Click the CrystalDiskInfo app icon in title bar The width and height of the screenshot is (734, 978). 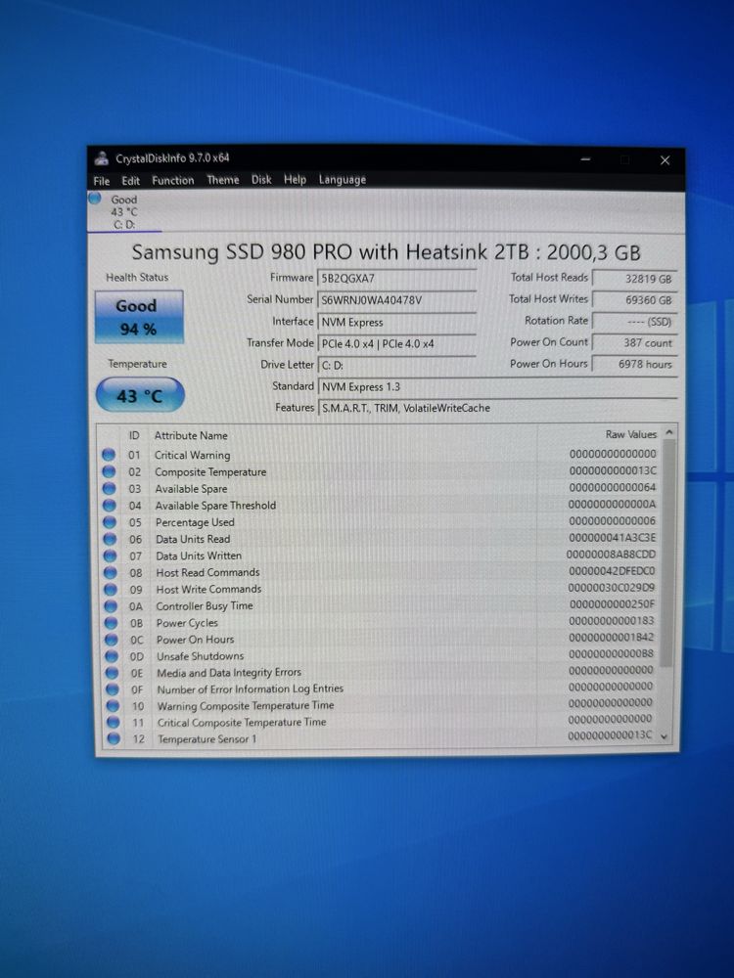(101, 158)
